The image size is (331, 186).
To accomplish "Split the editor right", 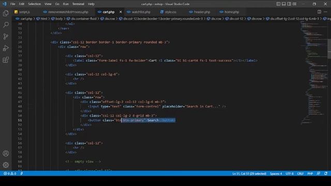I will coord(319,12).
